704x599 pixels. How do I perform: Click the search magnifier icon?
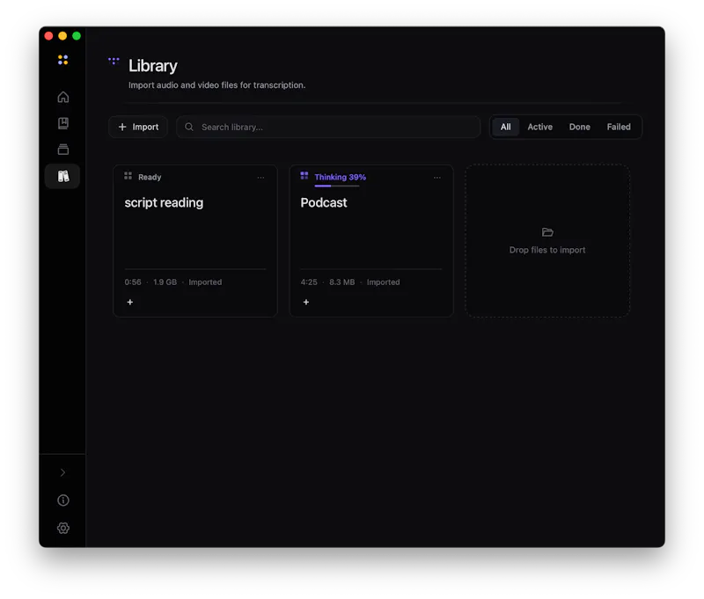(189, 127)
